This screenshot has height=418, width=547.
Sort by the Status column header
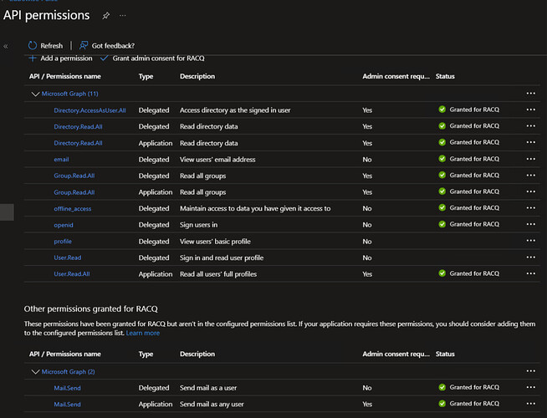pyautogui.click(x=447, y=76)
